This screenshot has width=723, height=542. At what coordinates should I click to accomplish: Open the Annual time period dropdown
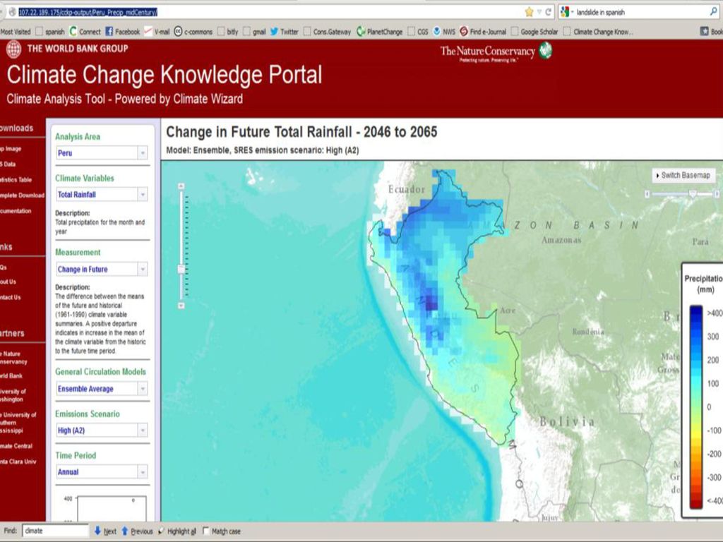[102, 471]
